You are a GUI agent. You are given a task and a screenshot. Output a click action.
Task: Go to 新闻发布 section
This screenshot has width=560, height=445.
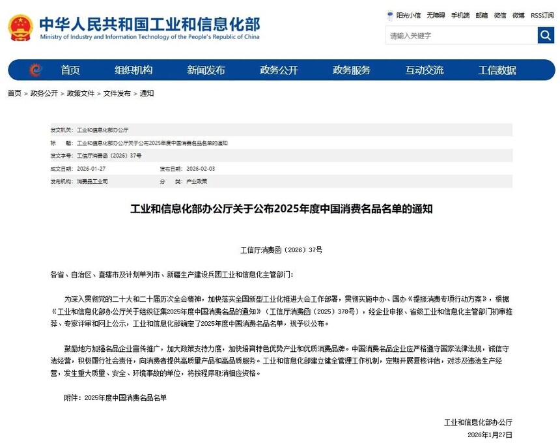206,70
